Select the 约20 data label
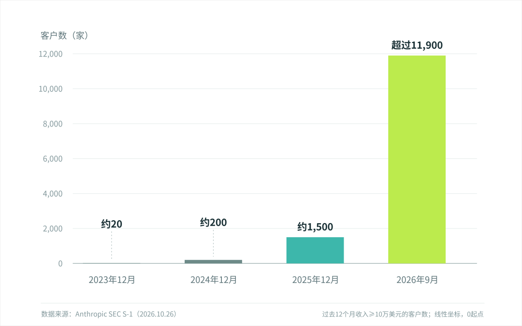Image resolution: width=522 pixels, height=326 pixels. [112, 224]
